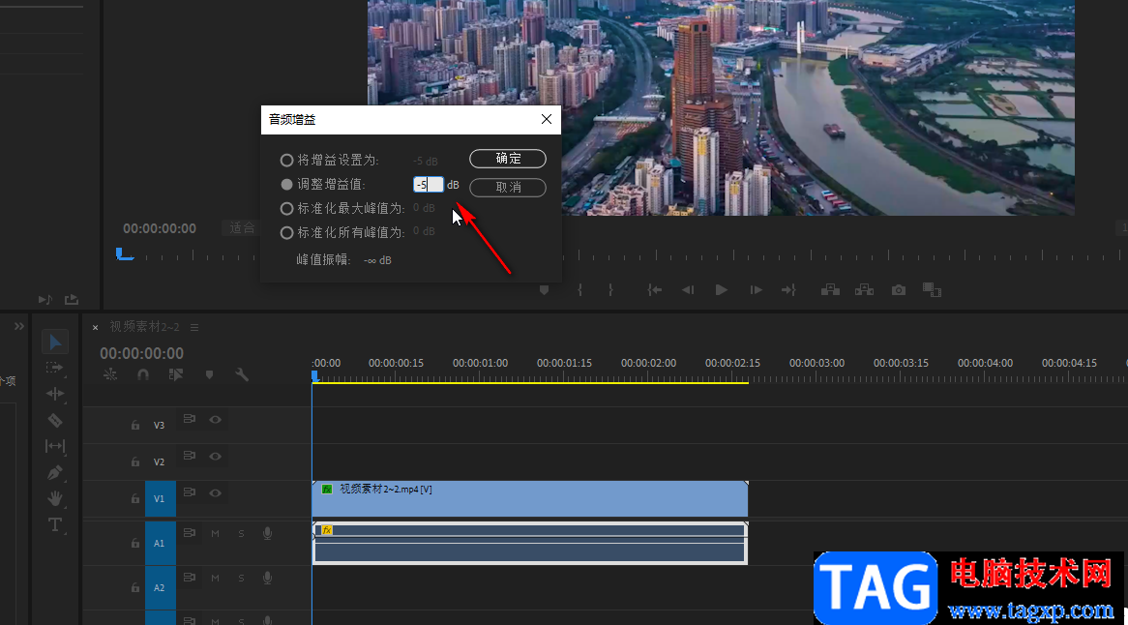Select 标准化所有峰值为 radio option
Viewport: 1128px width, 625px height.
tap(286, 233)
